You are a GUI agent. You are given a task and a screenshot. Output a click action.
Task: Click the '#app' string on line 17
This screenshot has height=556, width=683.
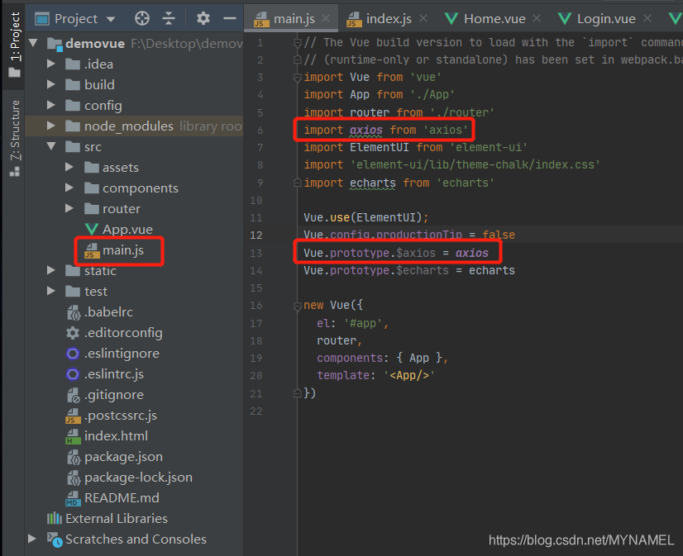[x=363, y=323]
